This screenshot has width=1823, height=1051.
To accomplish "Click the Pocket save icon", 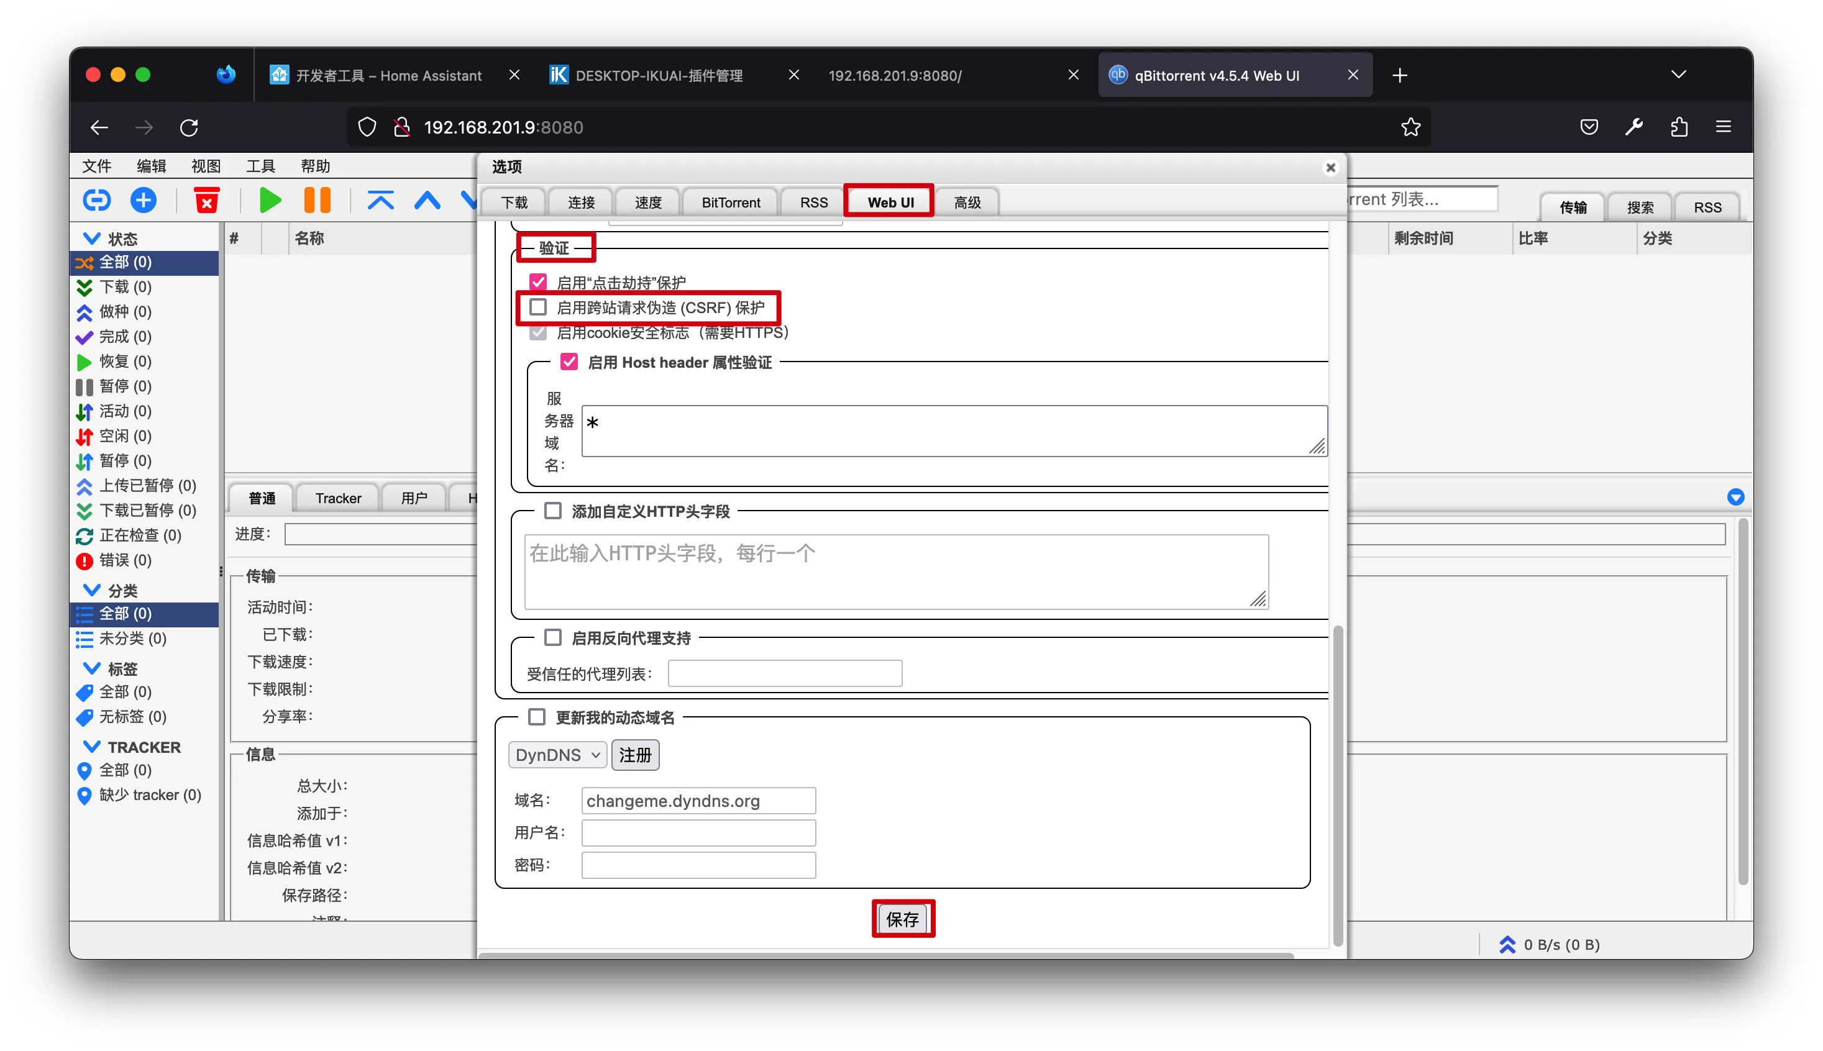I will click(x=1589, y=128).
